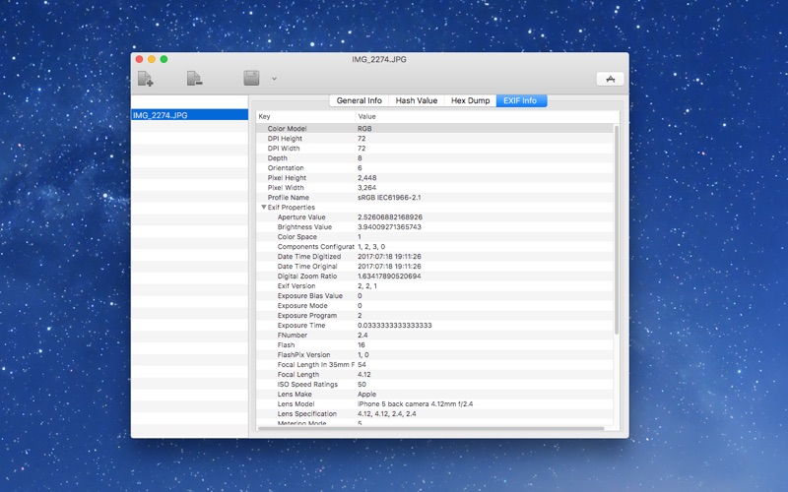
Task: Show the Hex Dump tab
Action: coord(470,100)
